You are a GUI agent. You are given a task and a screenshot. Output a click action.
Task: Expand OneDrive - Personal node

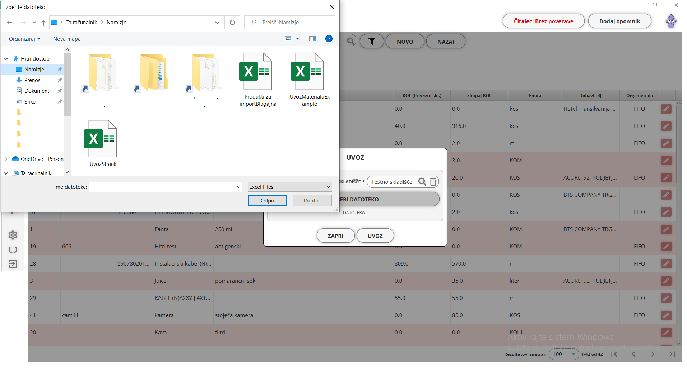6,159
